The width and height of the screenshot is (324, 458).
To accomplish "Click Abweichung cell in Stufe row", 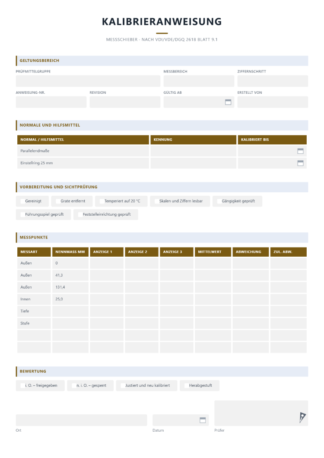I will 251,323.
